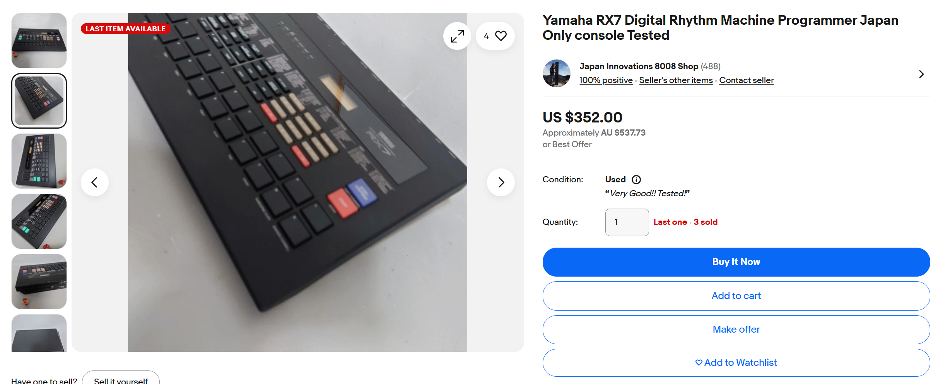Select the third thumbnail showing vertical view
Viewport: 938px width, 384px height.
pos(39,161)
